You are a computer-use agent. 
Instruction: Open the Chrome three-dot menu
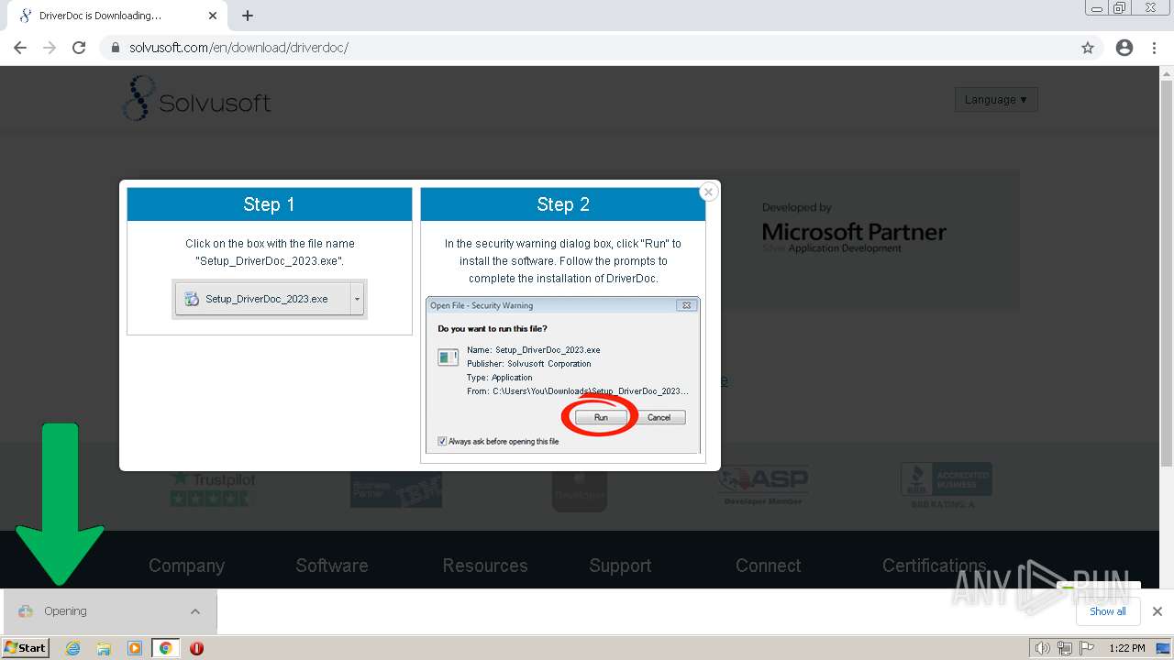[x=1154, y=48]
